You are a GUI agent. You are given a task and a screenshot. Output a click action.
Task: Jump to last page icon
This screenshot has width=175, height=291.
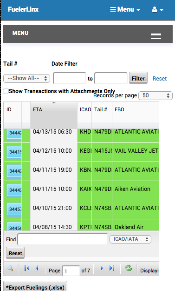(x=112, y=268)
